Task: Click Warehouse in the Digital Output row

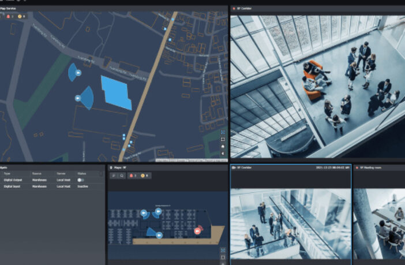Action: [x=39, y=180]
